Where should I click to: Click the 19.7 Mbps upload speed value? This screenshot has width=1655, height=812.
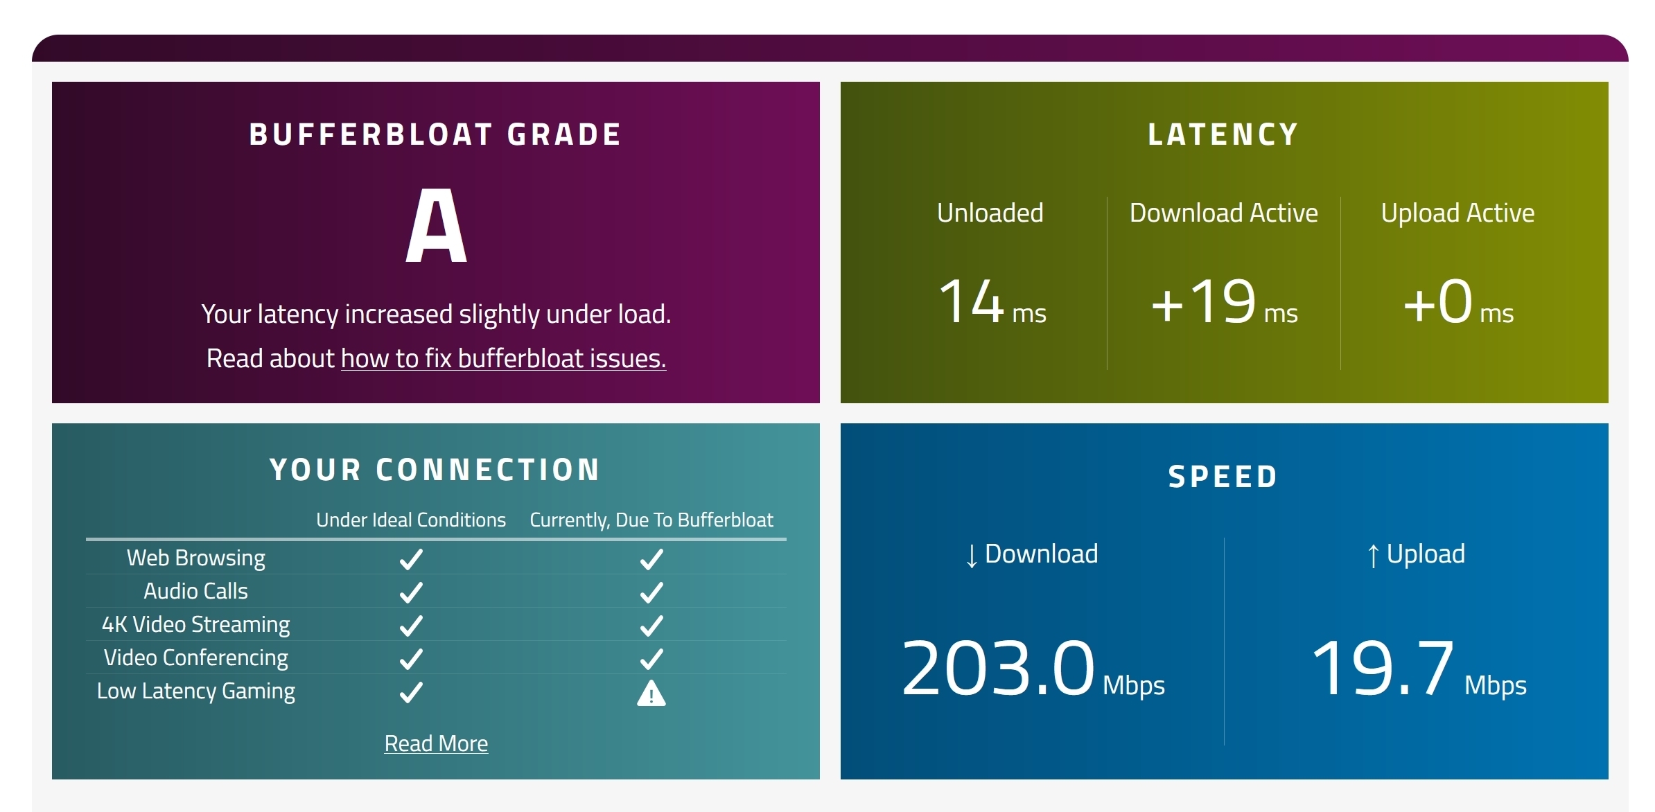point(1419,669)
